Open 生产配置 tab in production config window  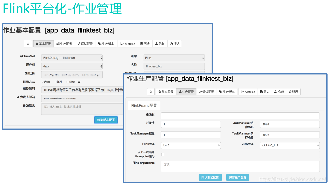(186, 92)
